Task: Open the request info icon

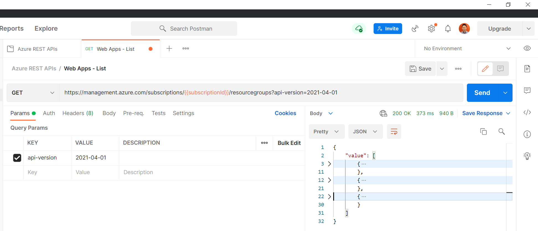Action: pos(527,134)
